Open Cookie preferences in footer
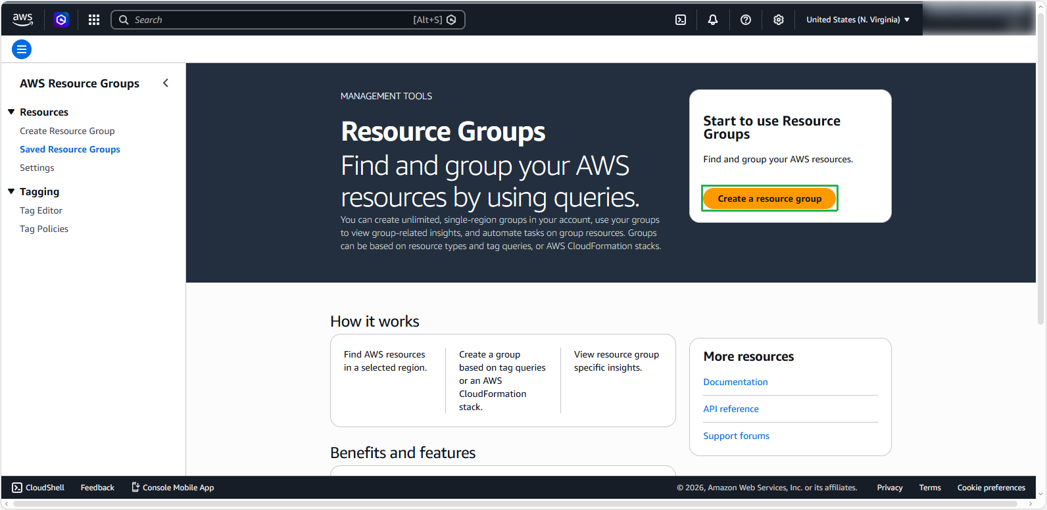 coord(991,488)
